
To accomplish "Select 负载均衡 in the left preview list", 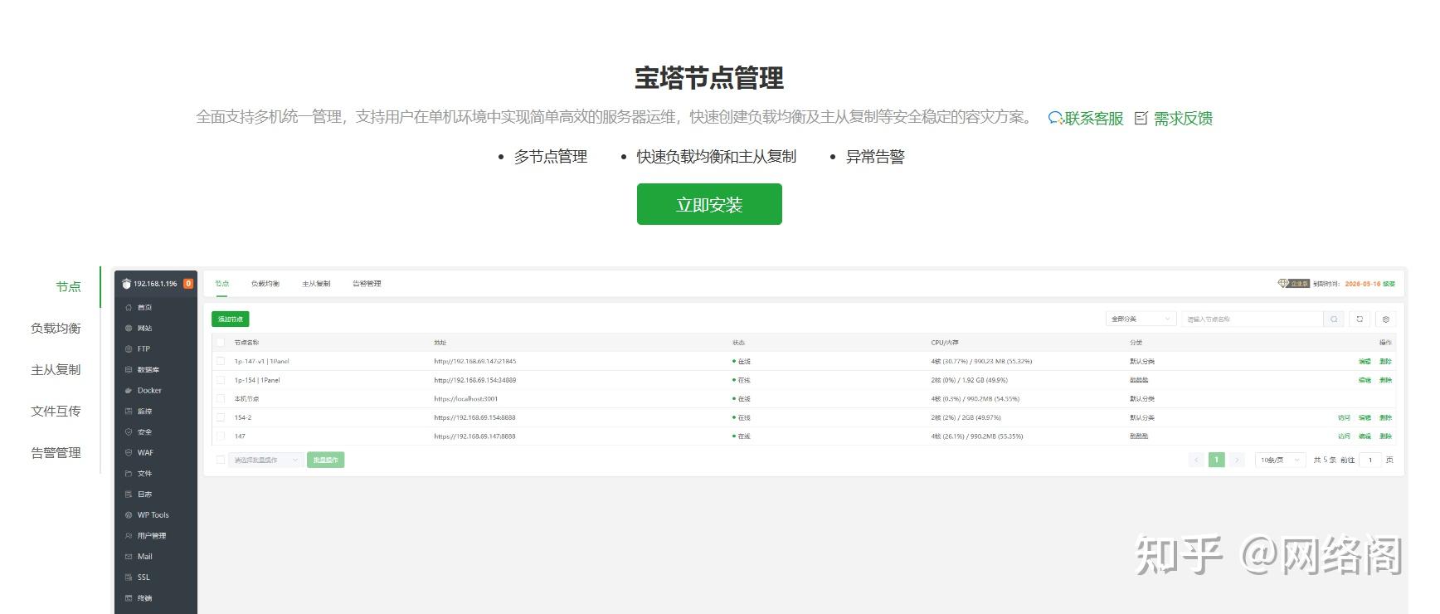I will [x=56, y=329].
